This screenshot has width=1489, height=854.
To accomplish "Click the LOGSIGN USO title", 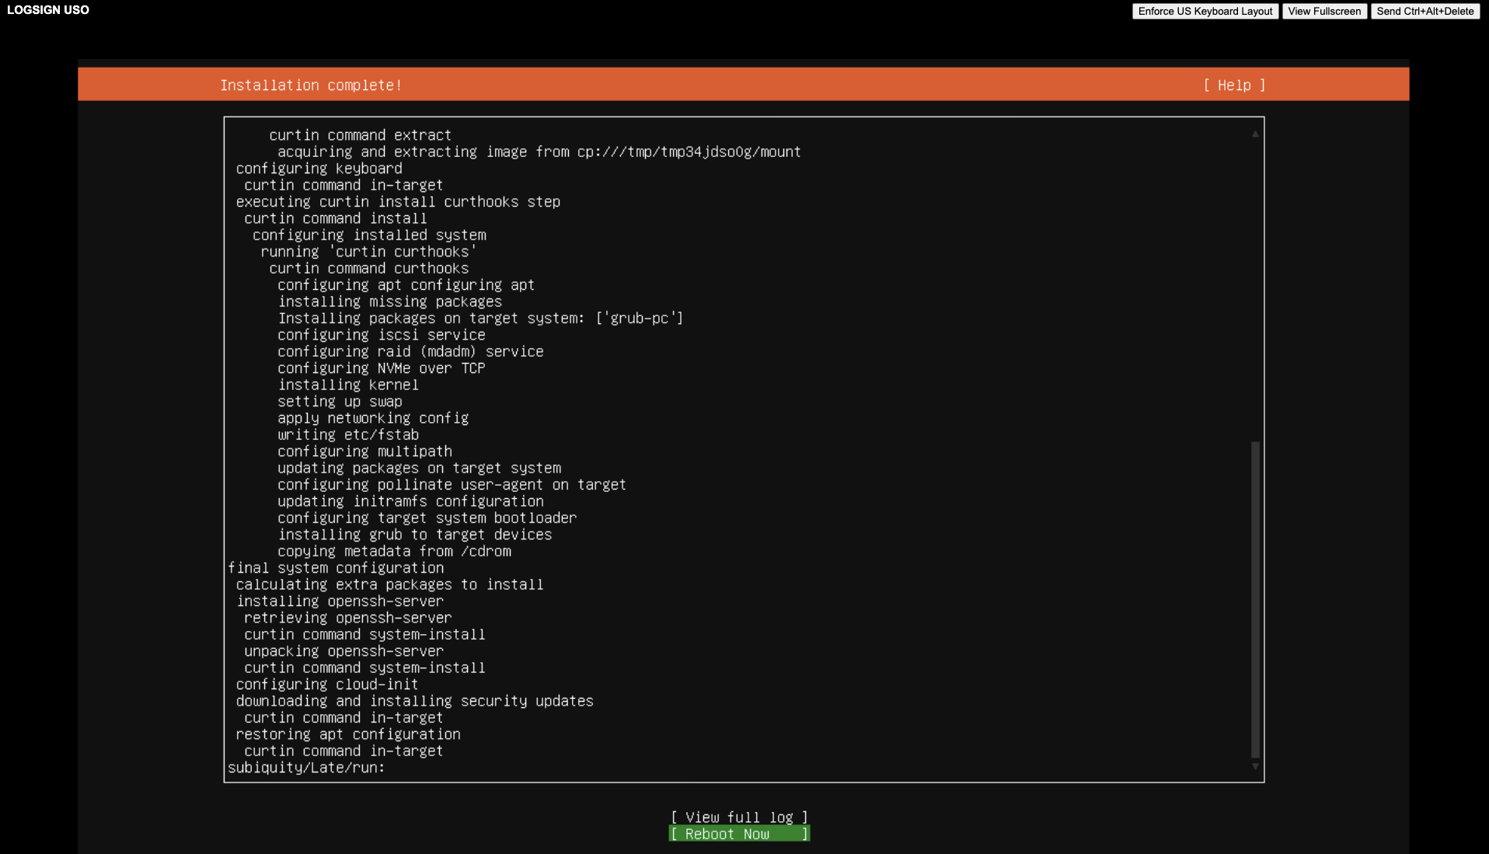I will (x=48, y=10).
